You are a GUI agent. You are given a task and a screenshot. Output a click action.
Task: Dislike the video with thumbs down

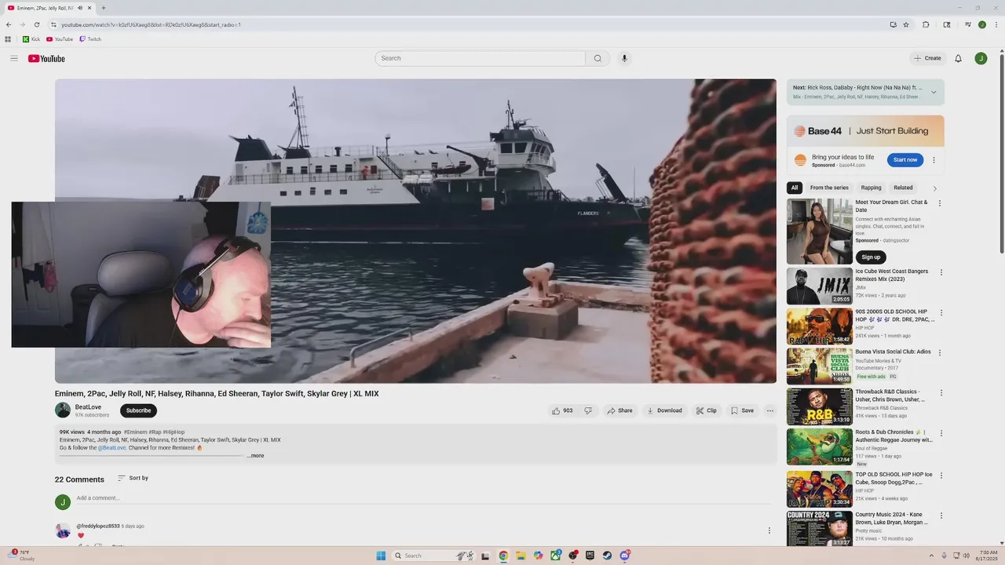(x=588, y=410)
